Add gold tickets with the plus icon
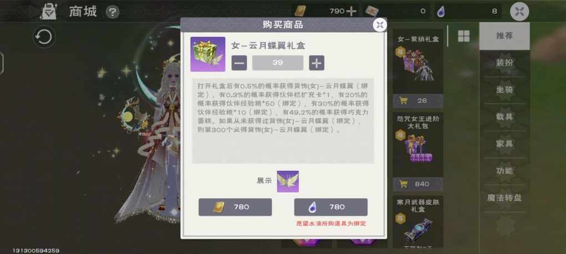566x254 pixels. coord(351,11)
